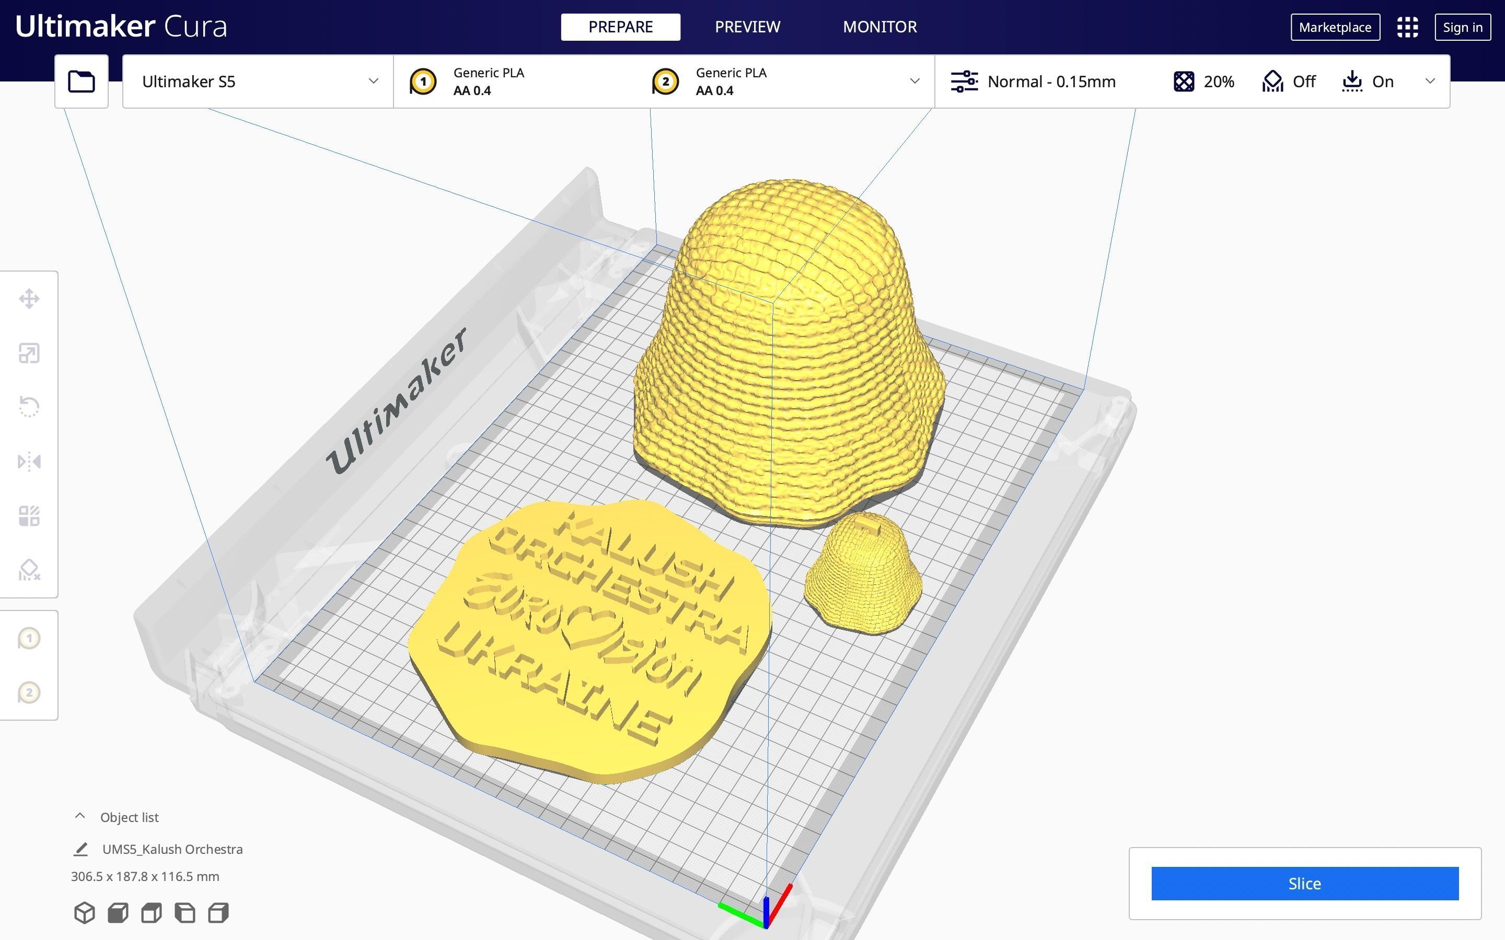This screenshot has height=940, width=1505.
Task: Open file via folder icon
Action: tap(82, 81)
